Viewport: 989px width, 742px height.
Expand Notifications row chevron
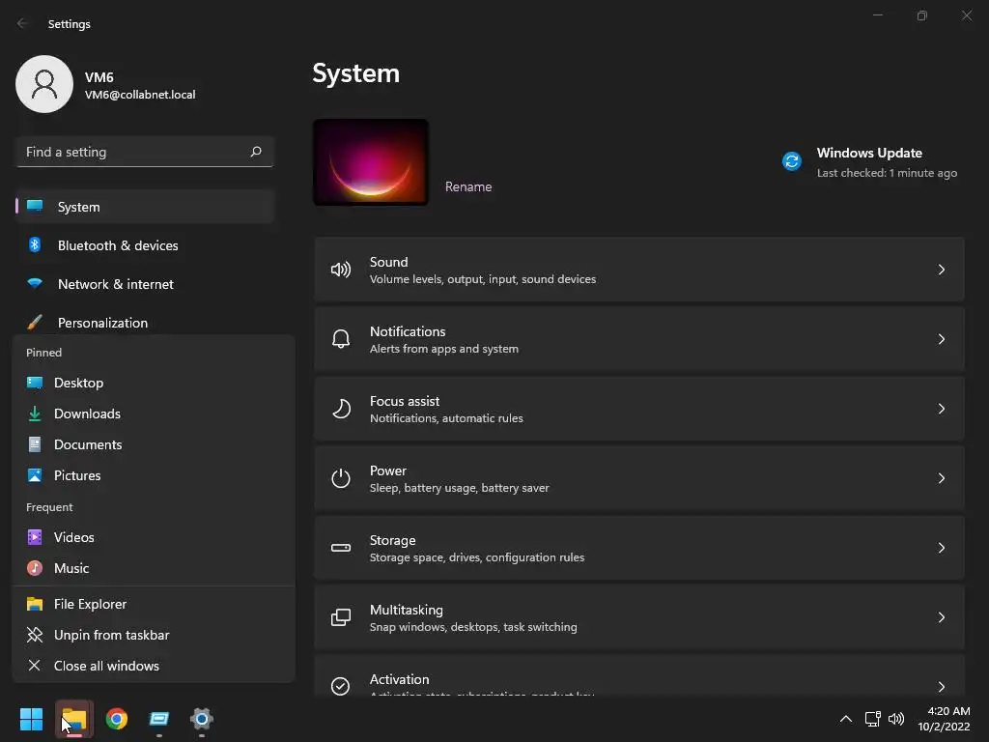(941, 339)
